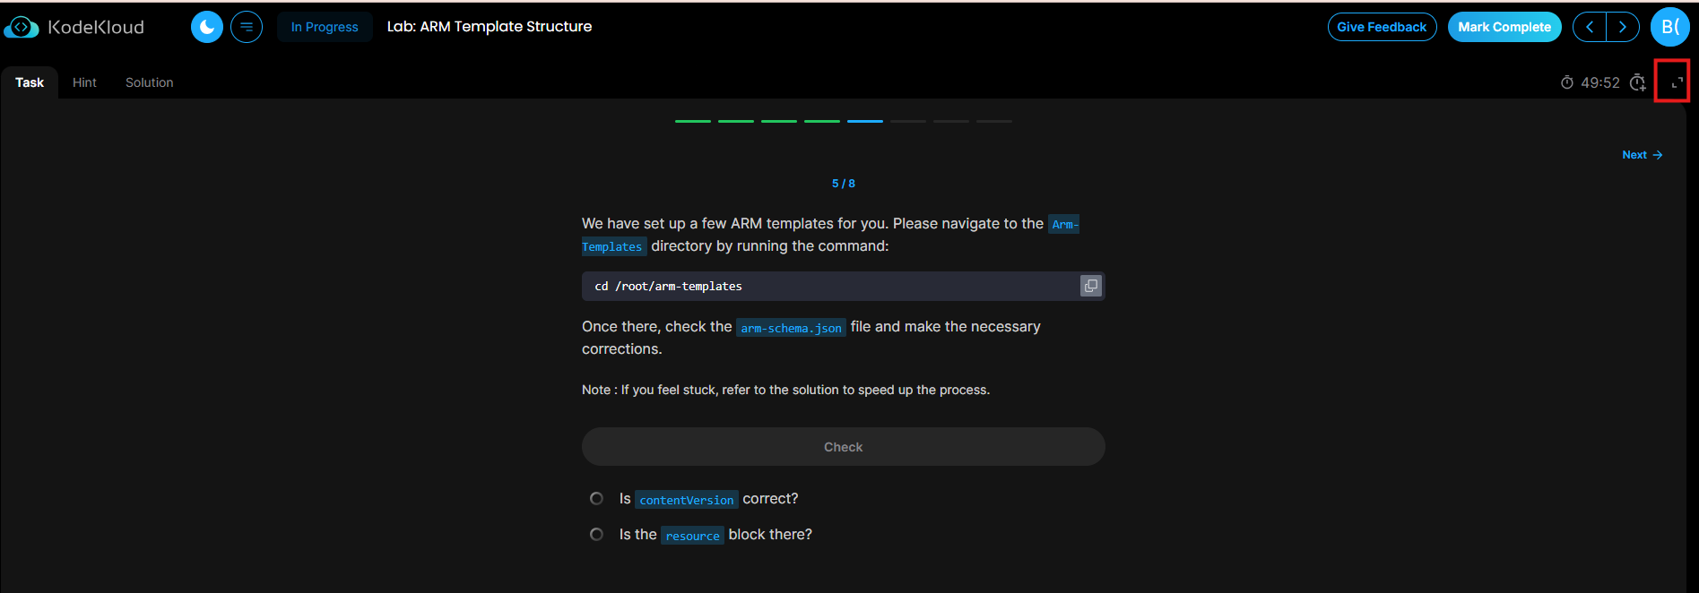The width and height of the screenshot is (1699, 593).
Task: Click the Check button
Action: tap(843, 446)
